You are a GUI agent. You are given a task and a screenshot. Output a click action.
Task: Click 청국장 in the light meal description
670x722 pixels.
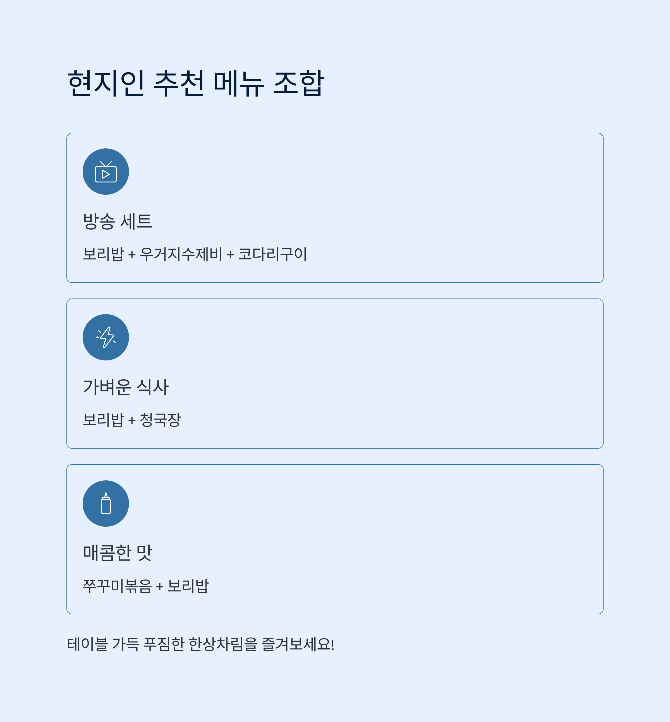tap(160, 420)
